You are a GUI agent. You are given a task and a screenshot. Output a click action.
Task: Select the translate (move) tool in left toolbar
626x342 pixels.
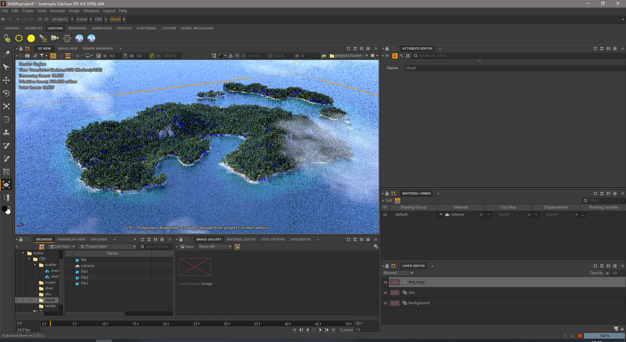coord(6,80)
